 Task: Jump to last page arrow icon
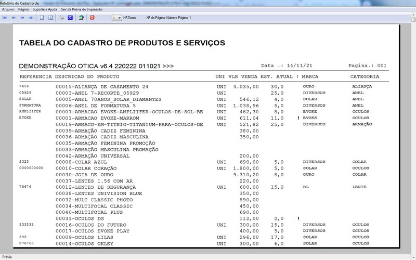[31, 18]
